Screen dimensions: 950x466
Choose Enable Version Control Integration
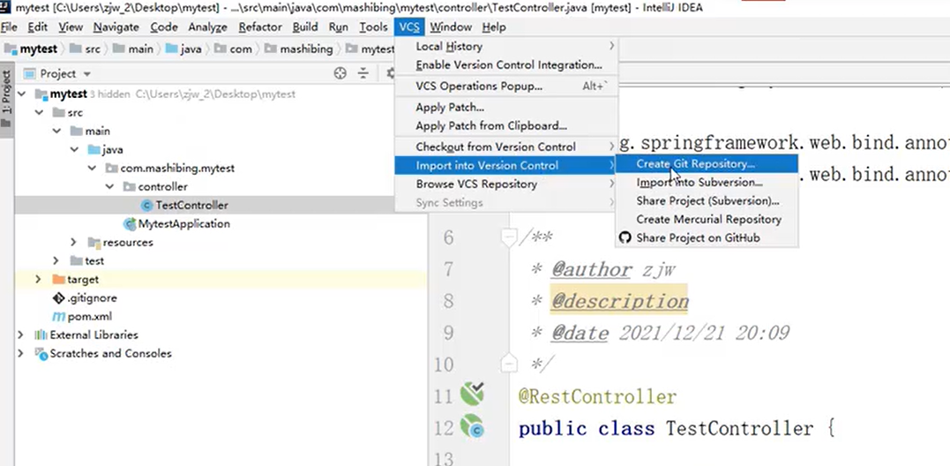click(506, 64)
